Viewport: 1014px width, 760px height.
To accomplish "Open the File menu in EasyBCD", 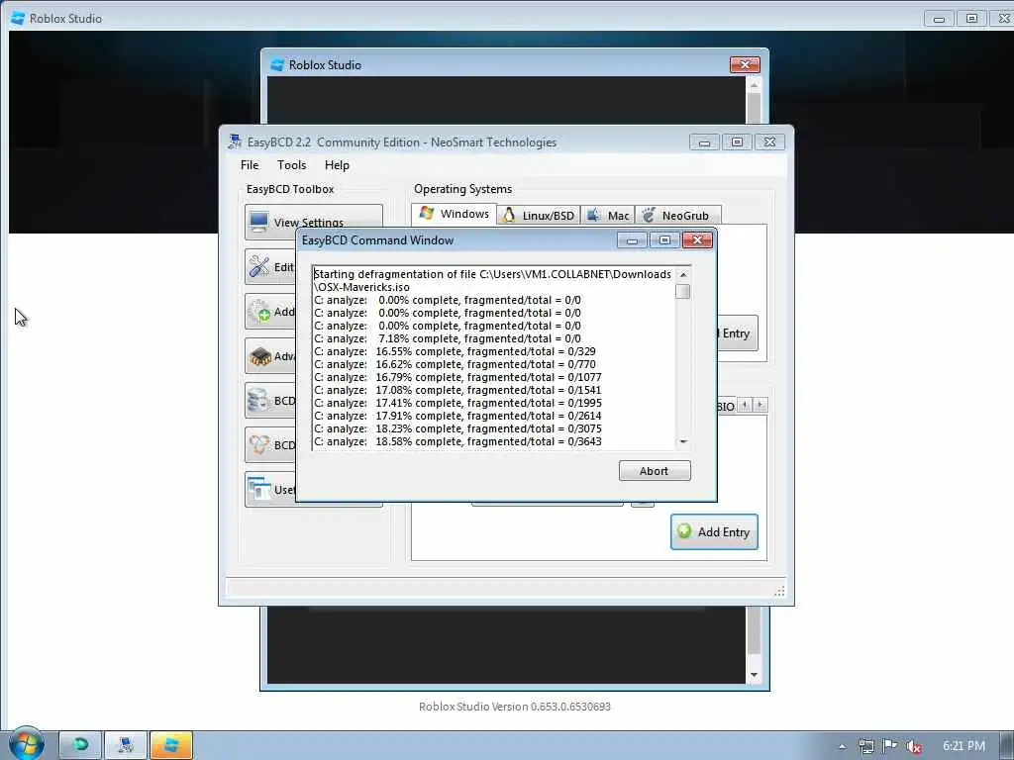I will [250, 165].
